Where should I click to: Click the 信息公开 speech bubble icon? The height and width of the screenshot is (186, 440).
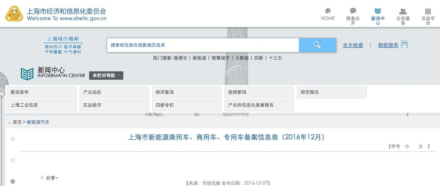pyautogui.click(x=353, y=11)
